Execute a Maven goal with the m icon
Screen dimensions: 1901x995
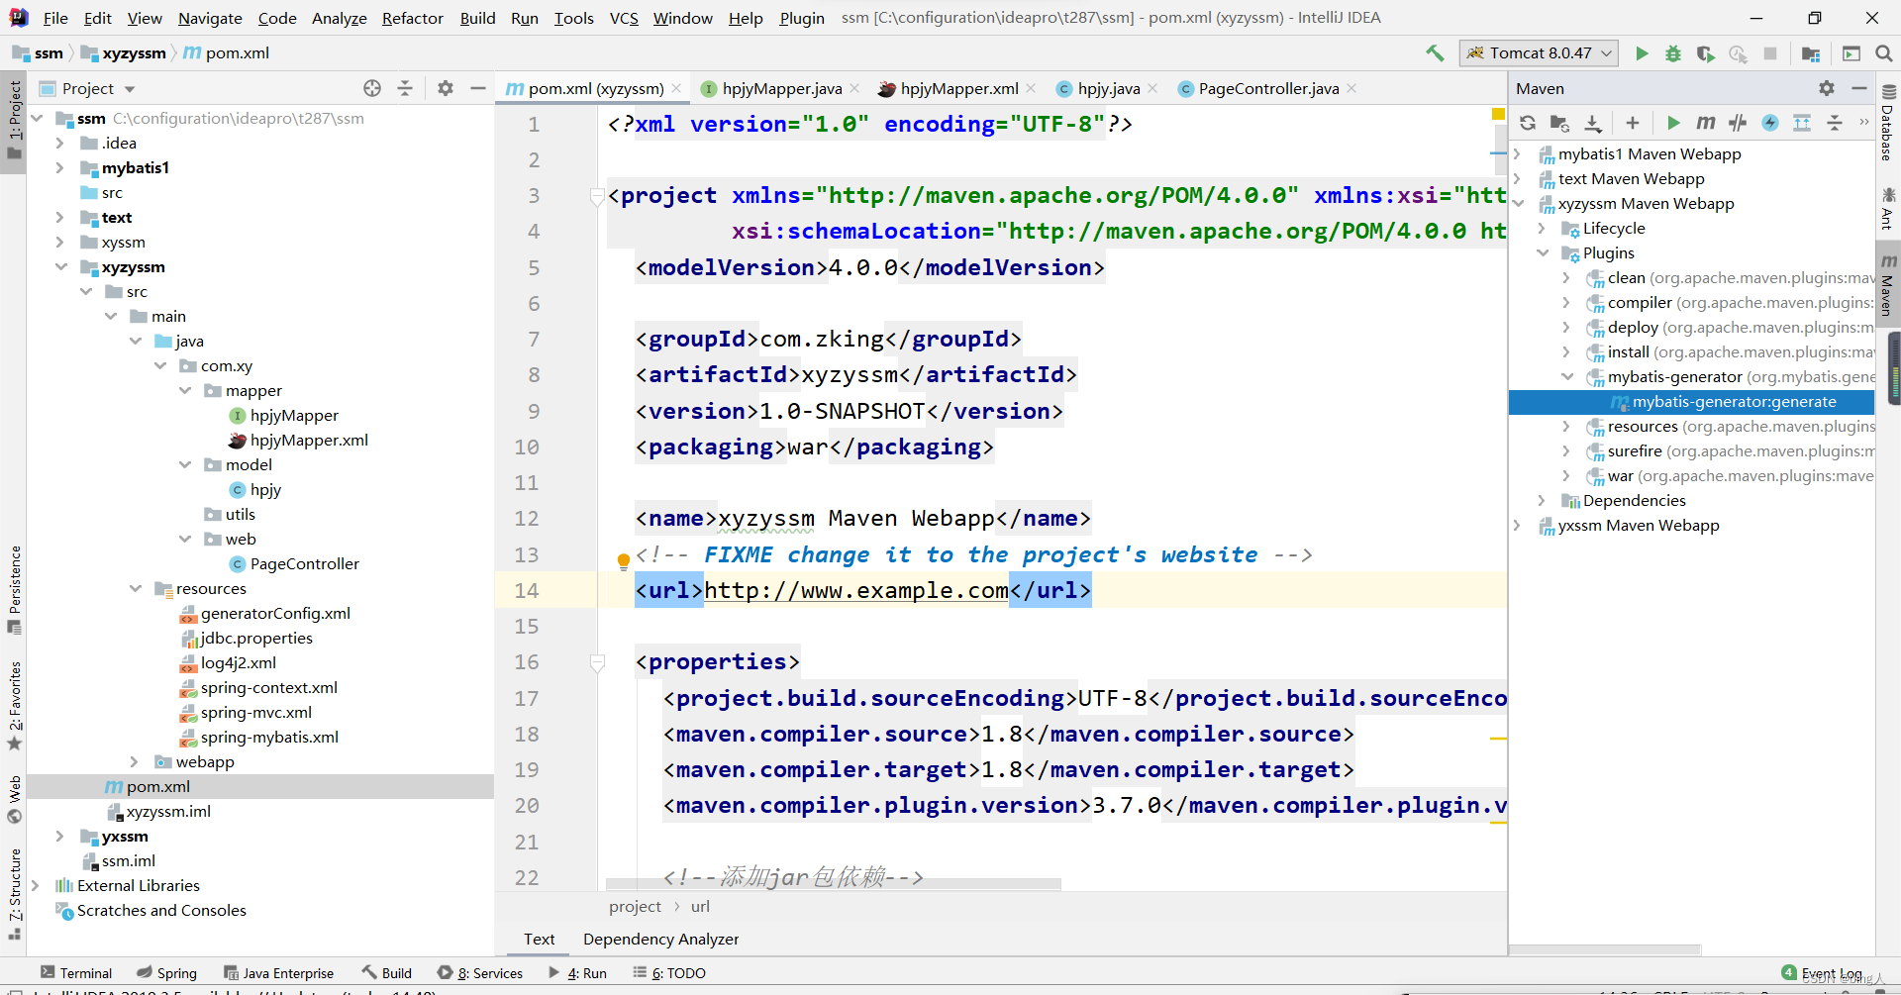point(1706,123)
